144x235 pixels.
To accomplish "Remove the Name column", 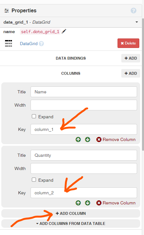I will tap(116, 139).
